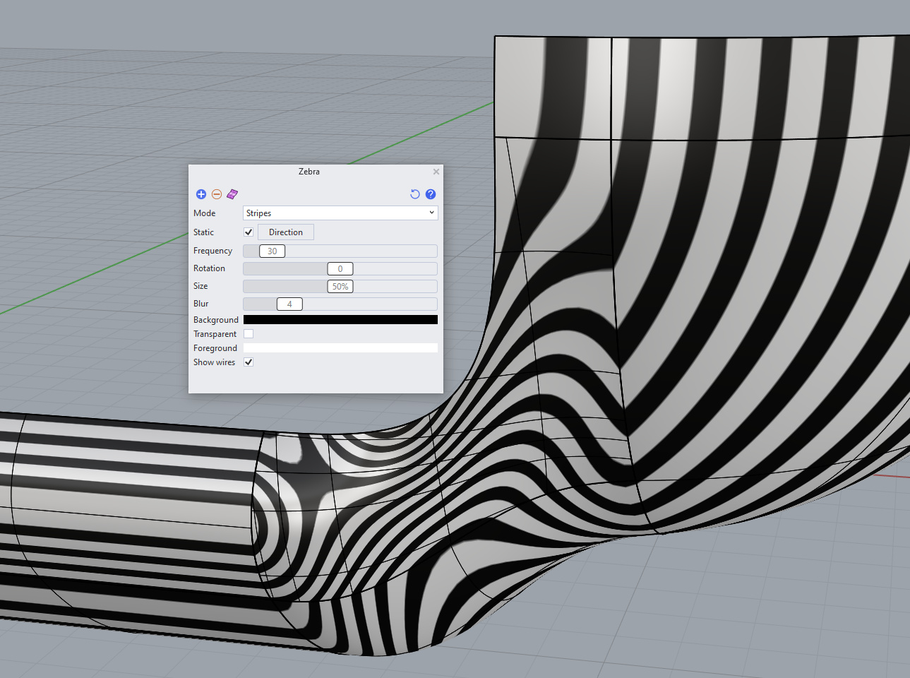Viewport: 910px width, 678px height.
Task: Click the Mode dropdown arrow
Action: [431, 213]
